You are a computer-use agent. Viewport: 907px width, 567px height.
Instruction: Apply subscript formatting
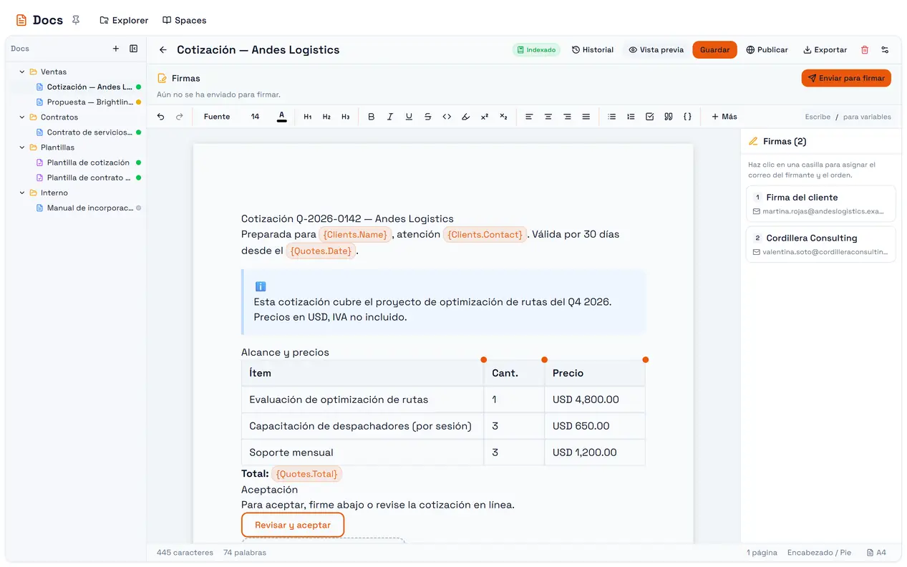point(503,117)
